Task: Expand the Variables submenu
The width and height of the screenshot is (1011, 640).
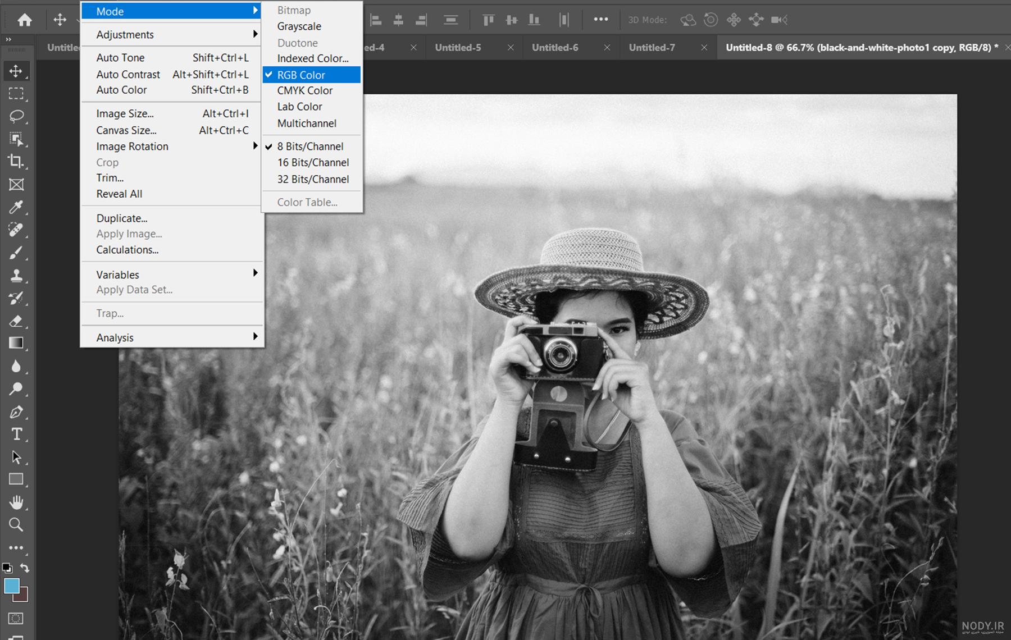Action: click(171, 275)
